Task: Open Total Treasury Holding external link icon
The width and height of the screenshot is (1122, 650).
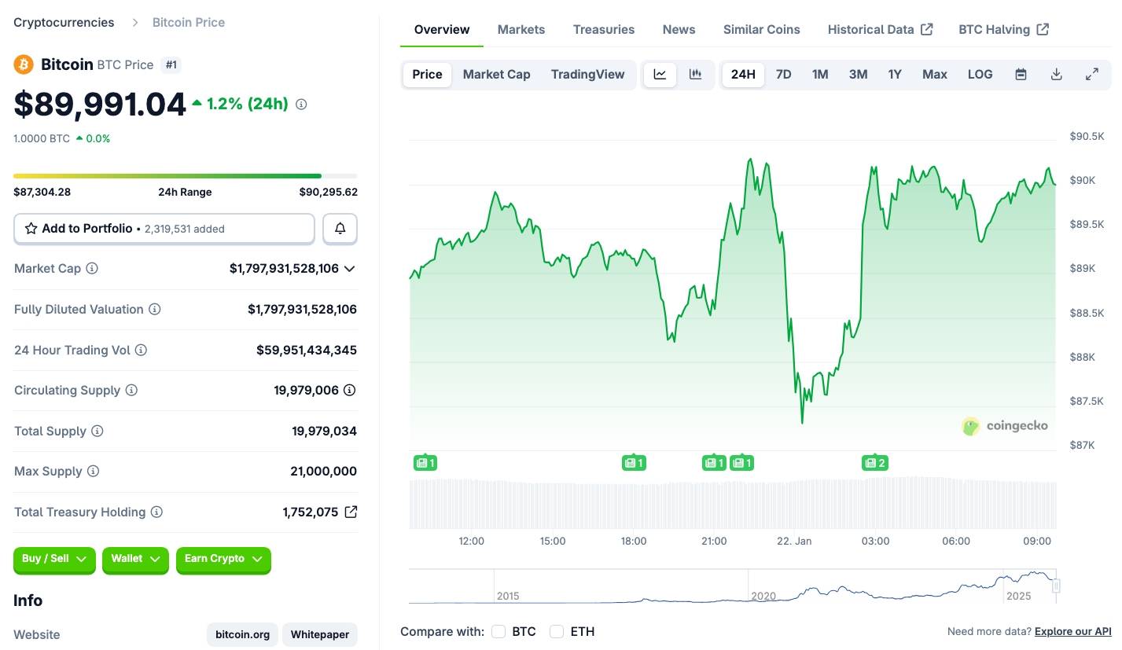Action: coord(351,512)
